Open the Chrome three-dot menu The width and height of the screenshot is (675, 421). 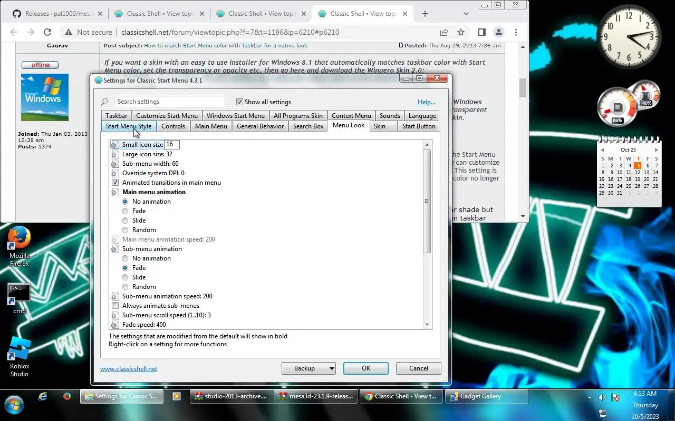(x=516, y=32)
